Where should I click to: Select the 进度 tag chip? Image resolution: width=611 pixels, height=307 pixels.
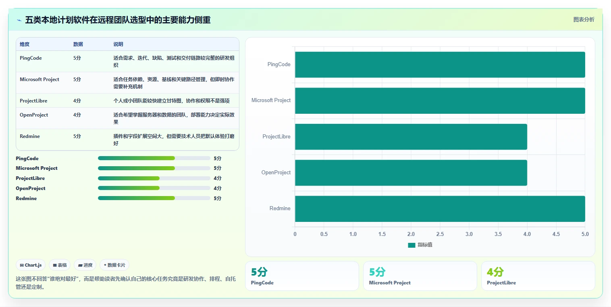coord(85,265)
